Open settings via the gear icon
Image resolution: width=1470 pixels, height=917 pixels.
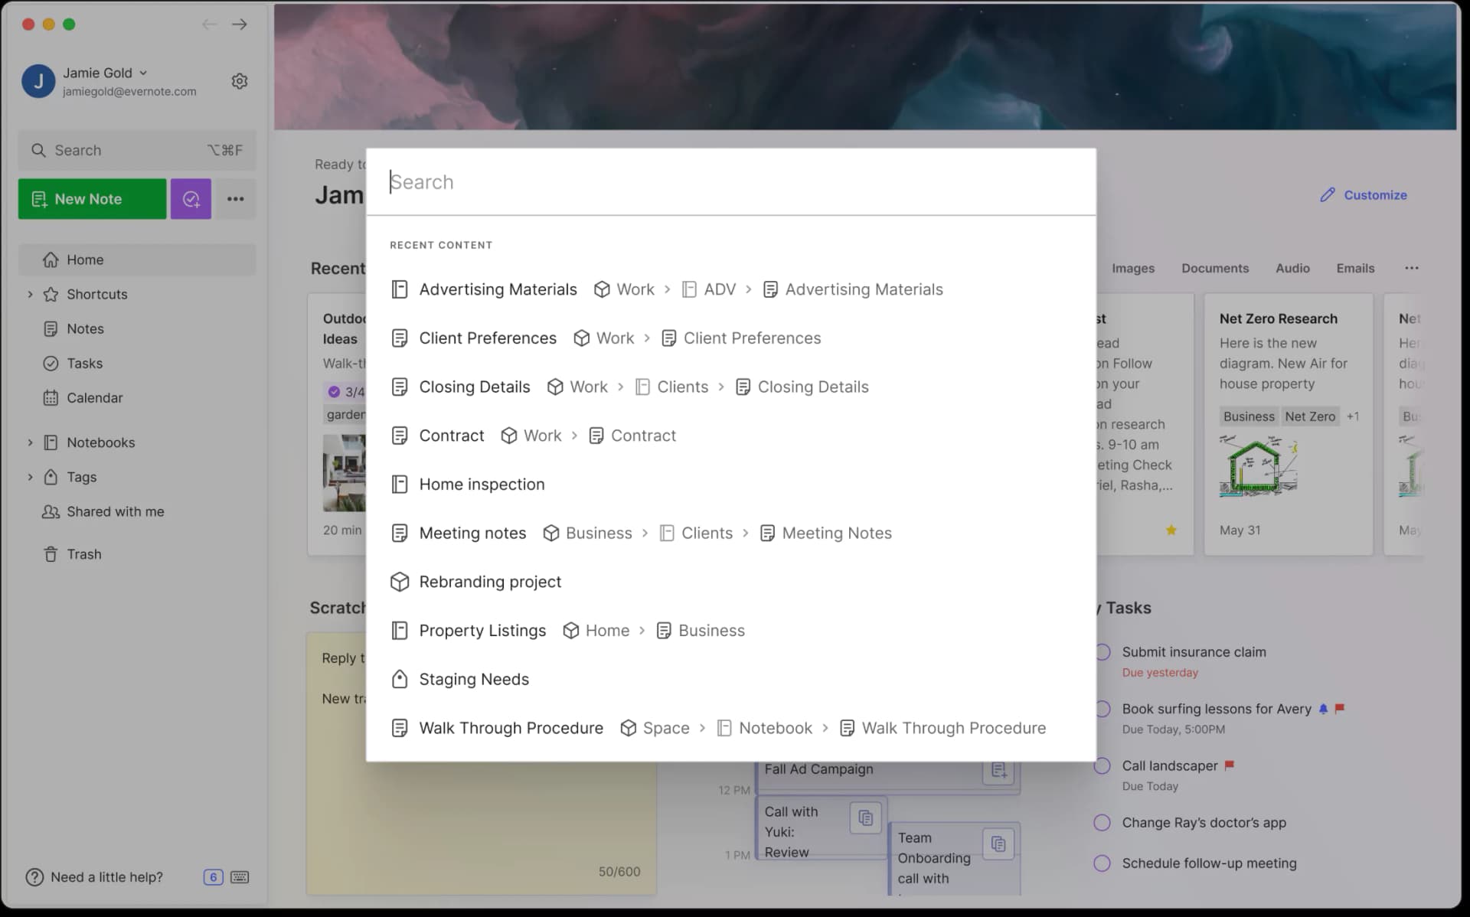coord(240,80)
